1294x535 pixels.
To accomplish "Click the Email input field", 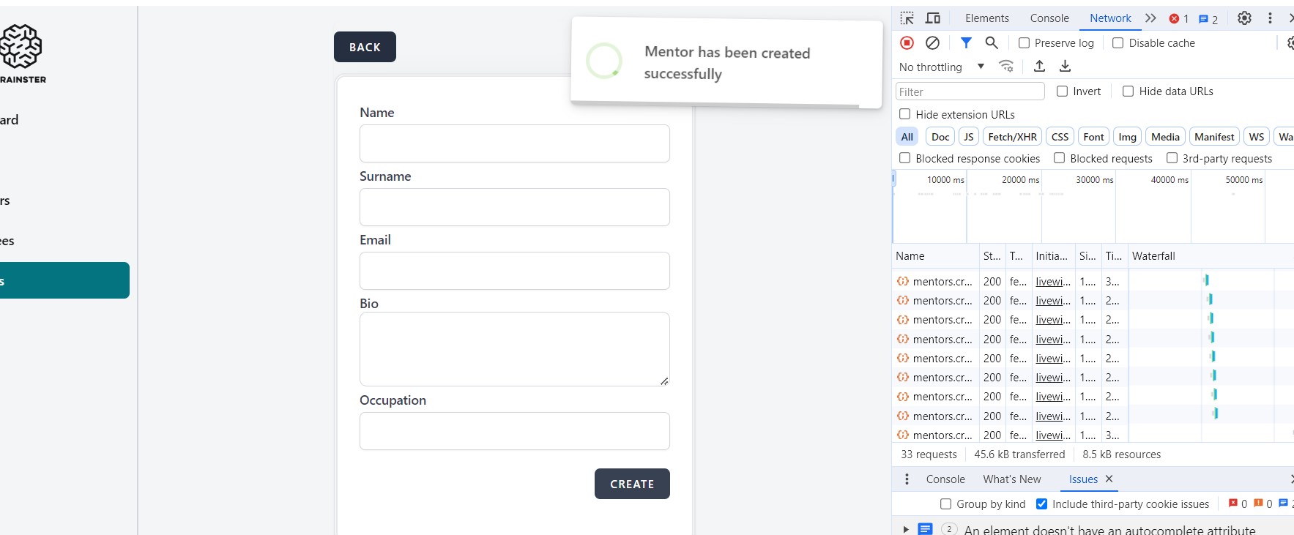I will tap(514, 271).
